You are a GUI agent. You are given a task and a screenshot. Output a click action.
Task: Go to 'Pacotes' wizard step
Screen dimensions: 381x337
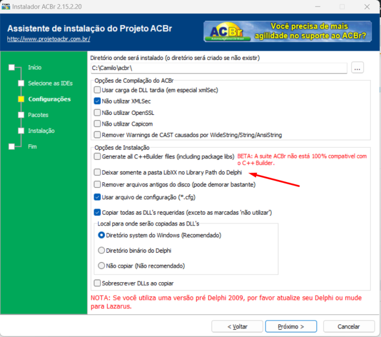[38, 115]
